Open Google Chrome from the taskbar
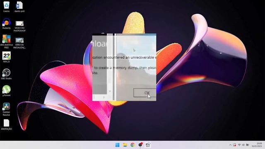The height and width of the screenshot is (149, 265). (132, 145)
